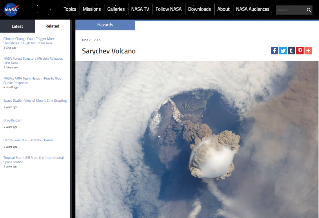Viewport: 319px width, 218px height.
Task: Open NASA's ARIA Team Puerto Rico article
Action: pos(32,80)
